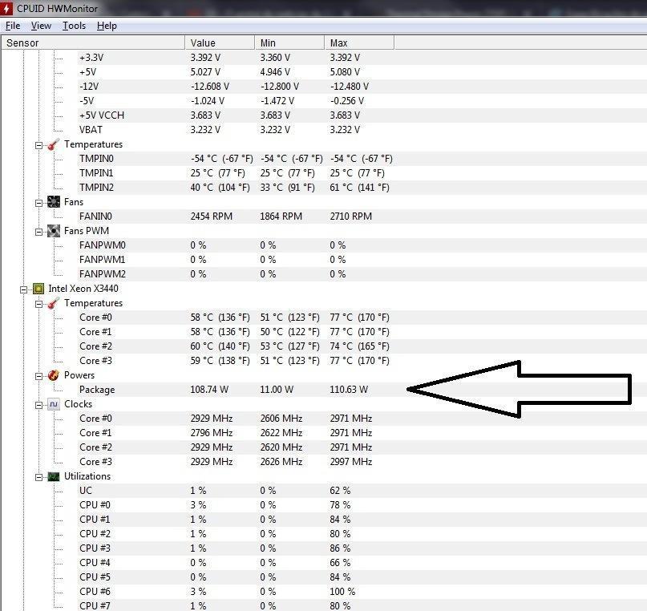Screen dimensions: 647x611
Task: Click the 60 °C (140 °F) core temperature
Action: [x=220, y=346]
